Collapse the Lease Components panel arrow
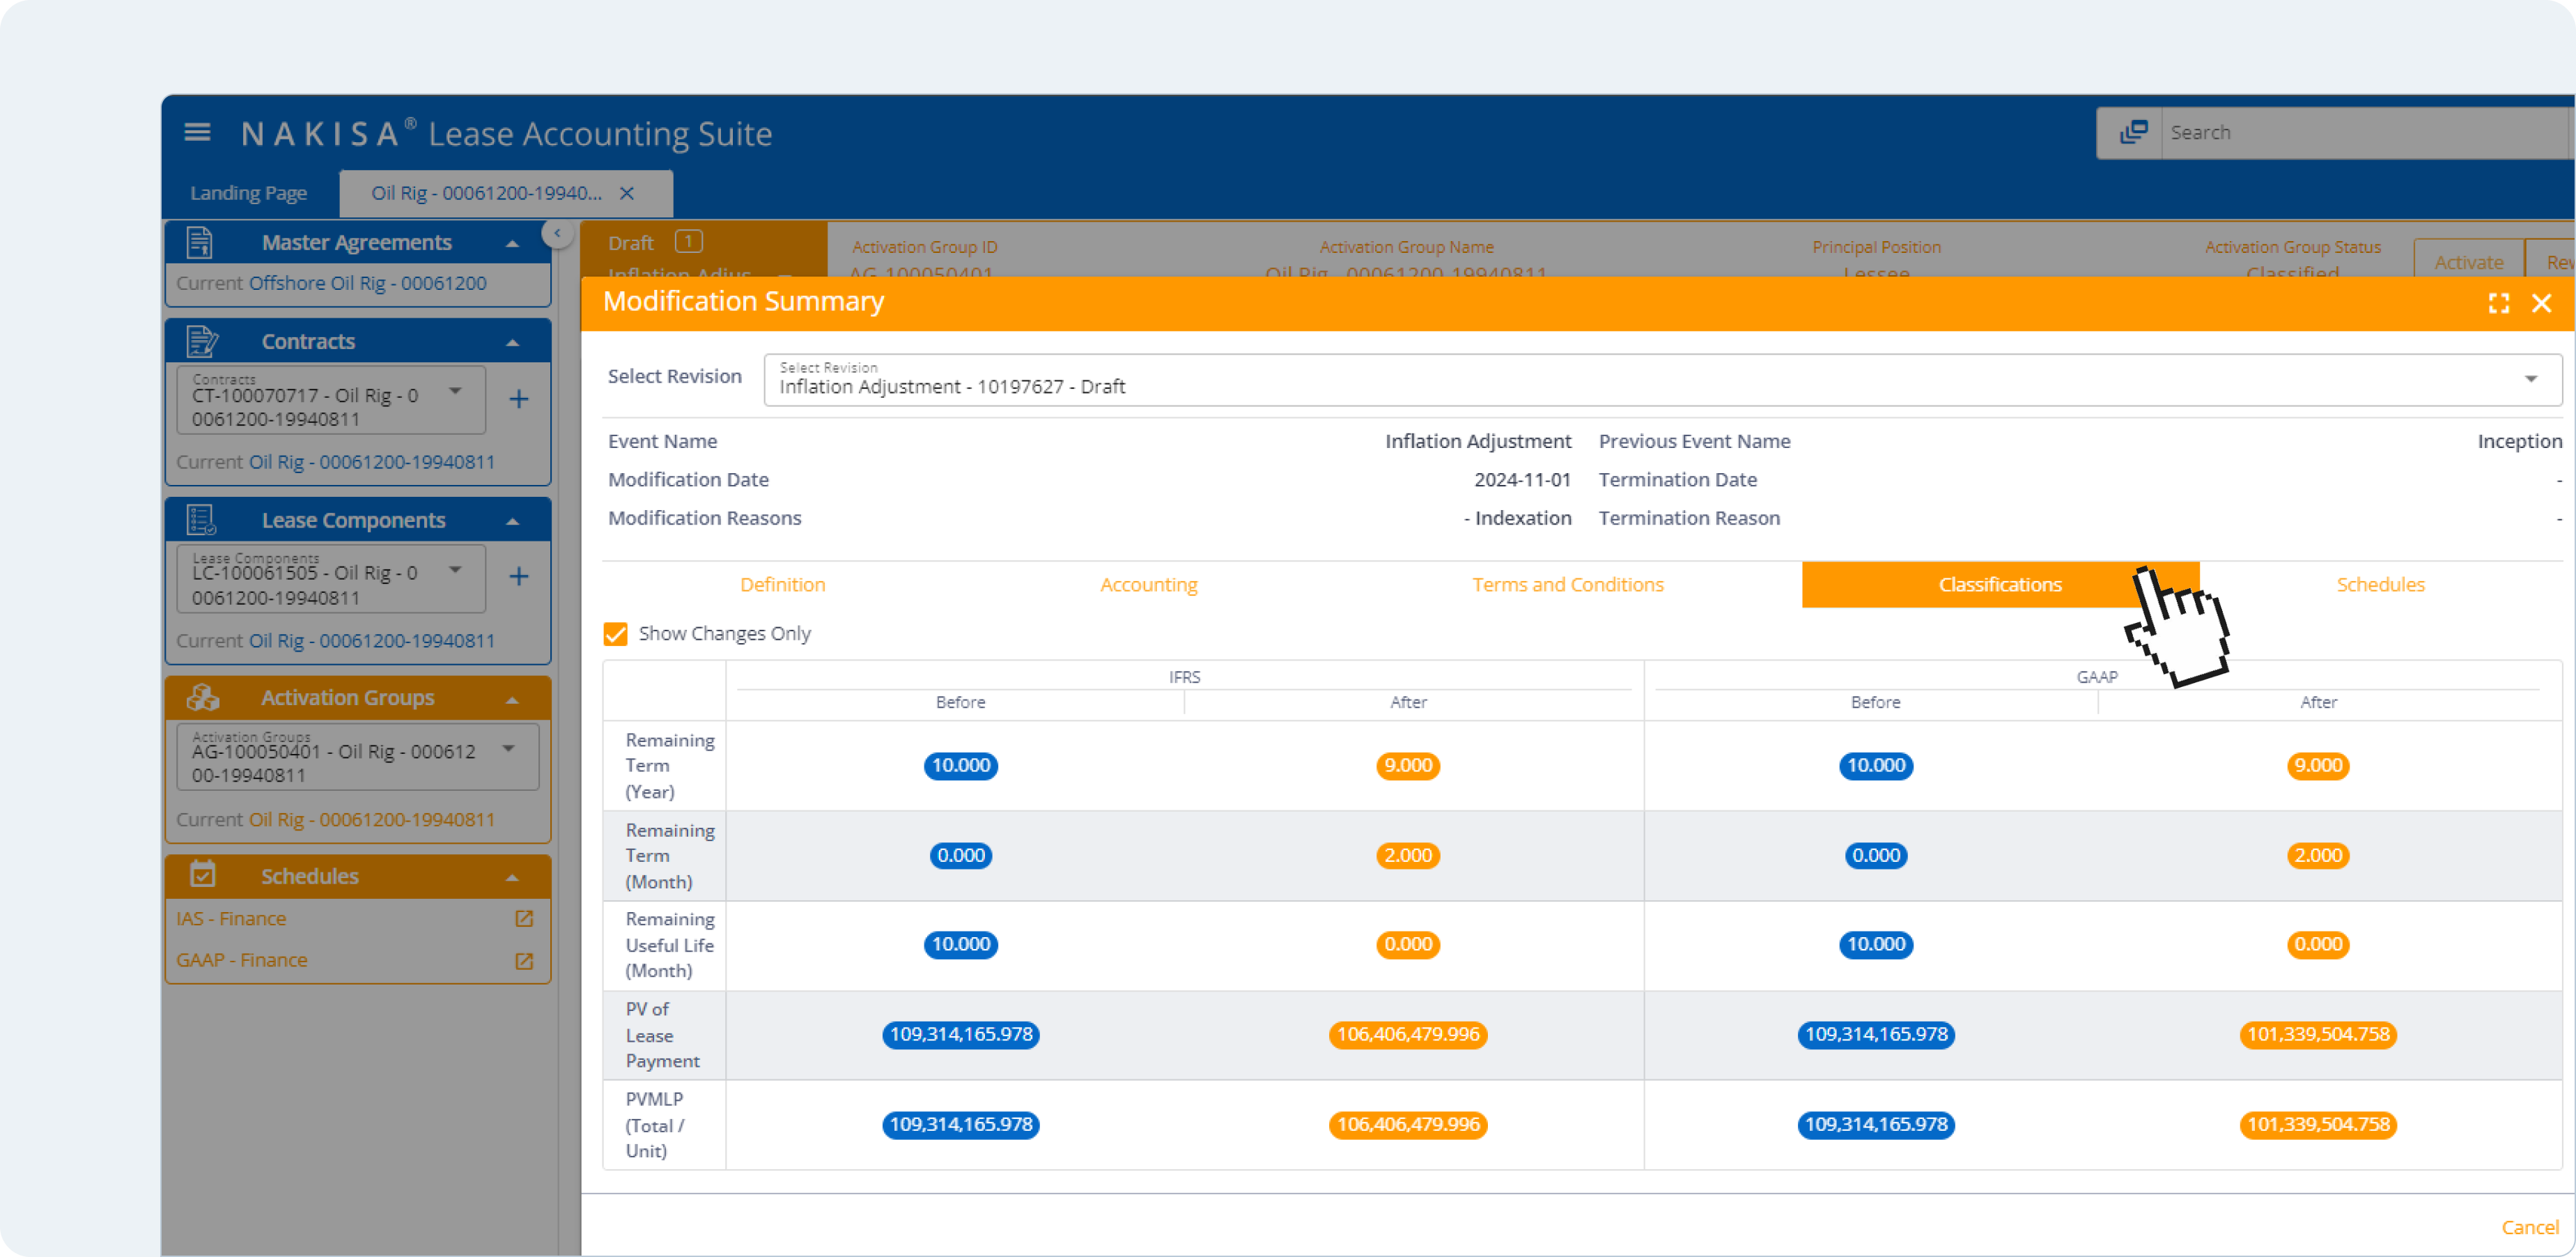This screenshot has height=1257, width=2576. tap(512, 521)
